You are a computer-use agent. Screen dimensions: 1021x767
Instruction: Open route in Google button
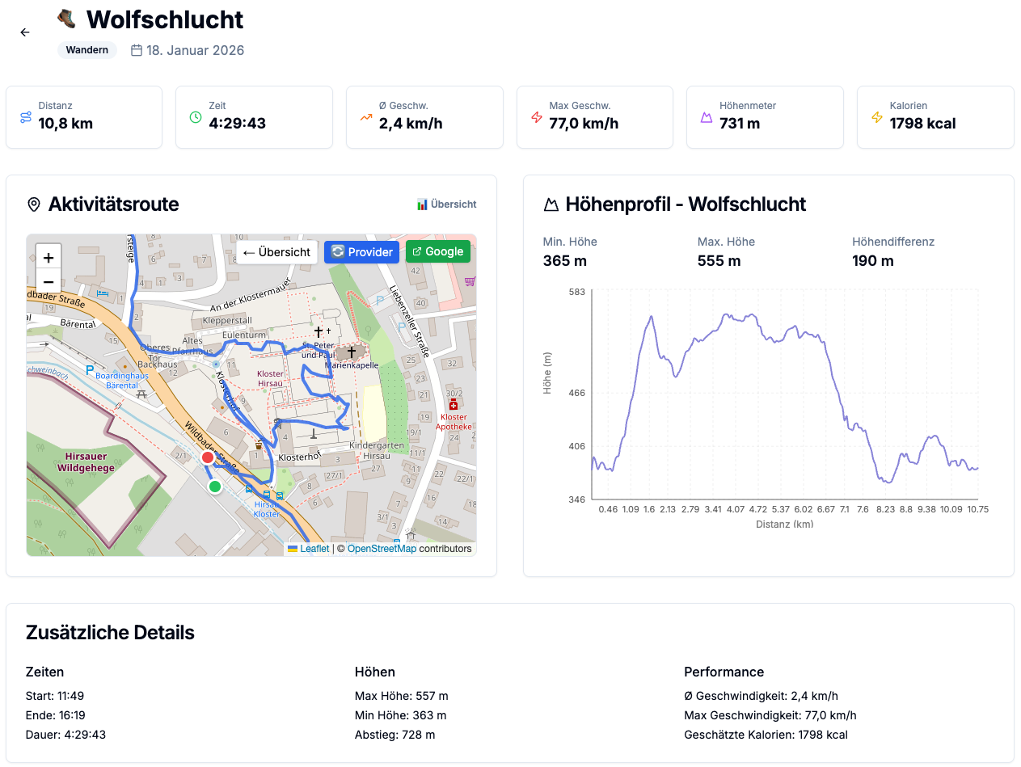coord(437,251)
